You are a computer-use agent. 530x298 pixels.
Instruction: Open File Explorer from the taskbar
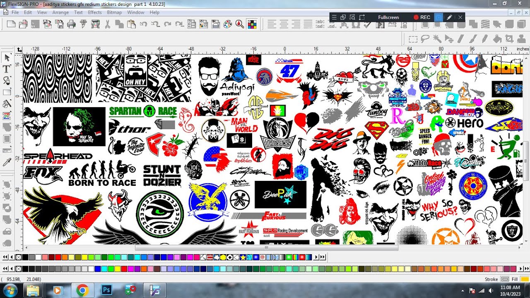pyautogui.click(x=33, y=291)
